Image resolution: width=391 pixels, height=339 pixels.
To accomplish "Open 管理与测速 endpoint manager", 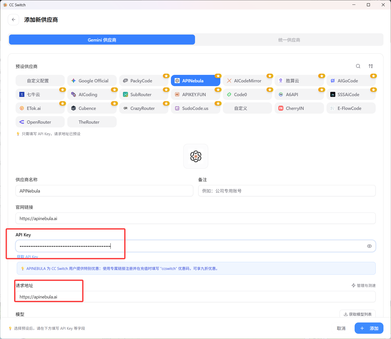I will [x=363, y=285].
